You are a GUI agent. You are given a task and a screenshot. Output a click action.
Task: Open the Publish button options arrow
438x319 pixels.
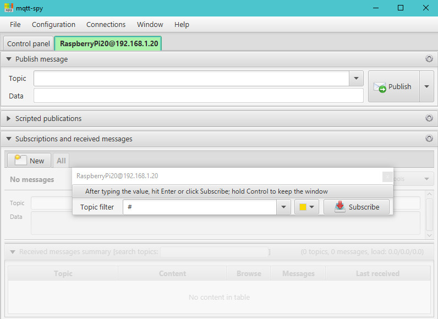pos(426,86)
